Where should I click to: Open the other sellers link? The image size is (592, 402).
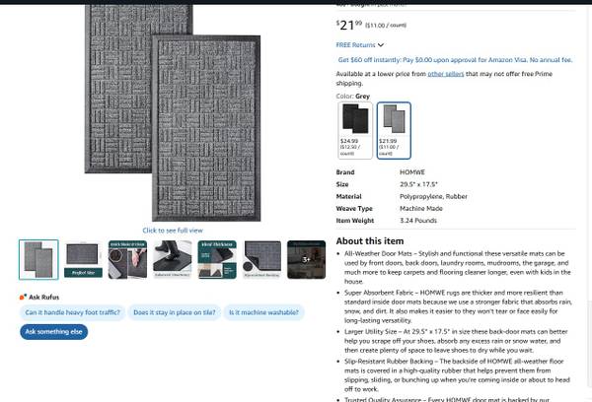pyautogui.click(x=446, y=74)
